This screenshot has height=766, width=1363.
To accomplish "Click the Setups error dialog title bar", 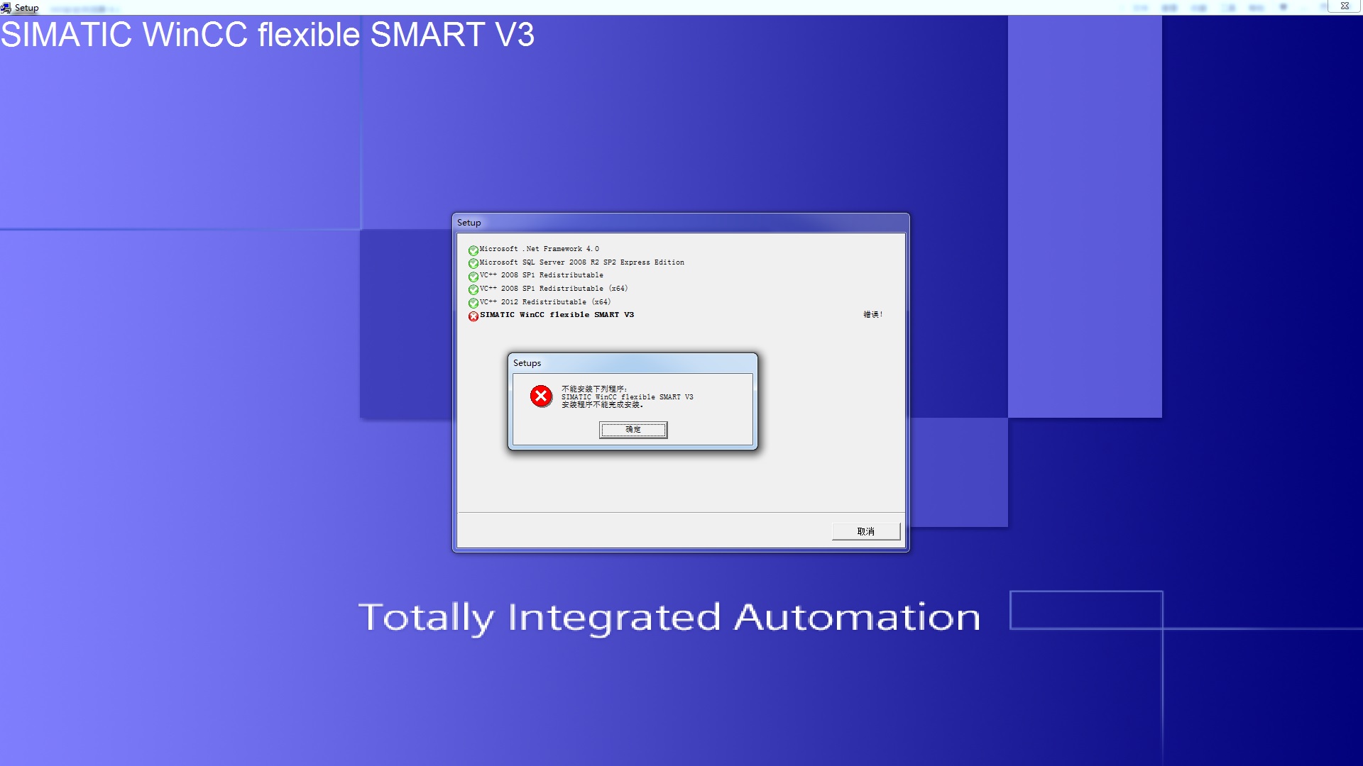I will pos(632,362).
